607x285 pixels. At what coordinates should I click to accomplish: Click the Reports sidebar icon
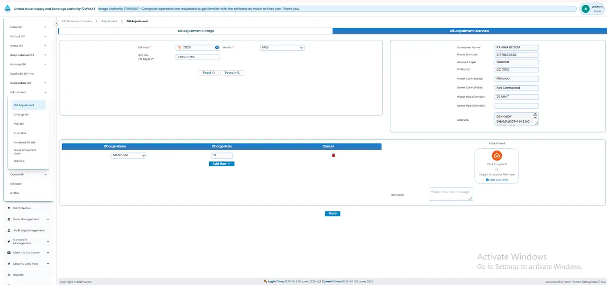tap(9, 275)
